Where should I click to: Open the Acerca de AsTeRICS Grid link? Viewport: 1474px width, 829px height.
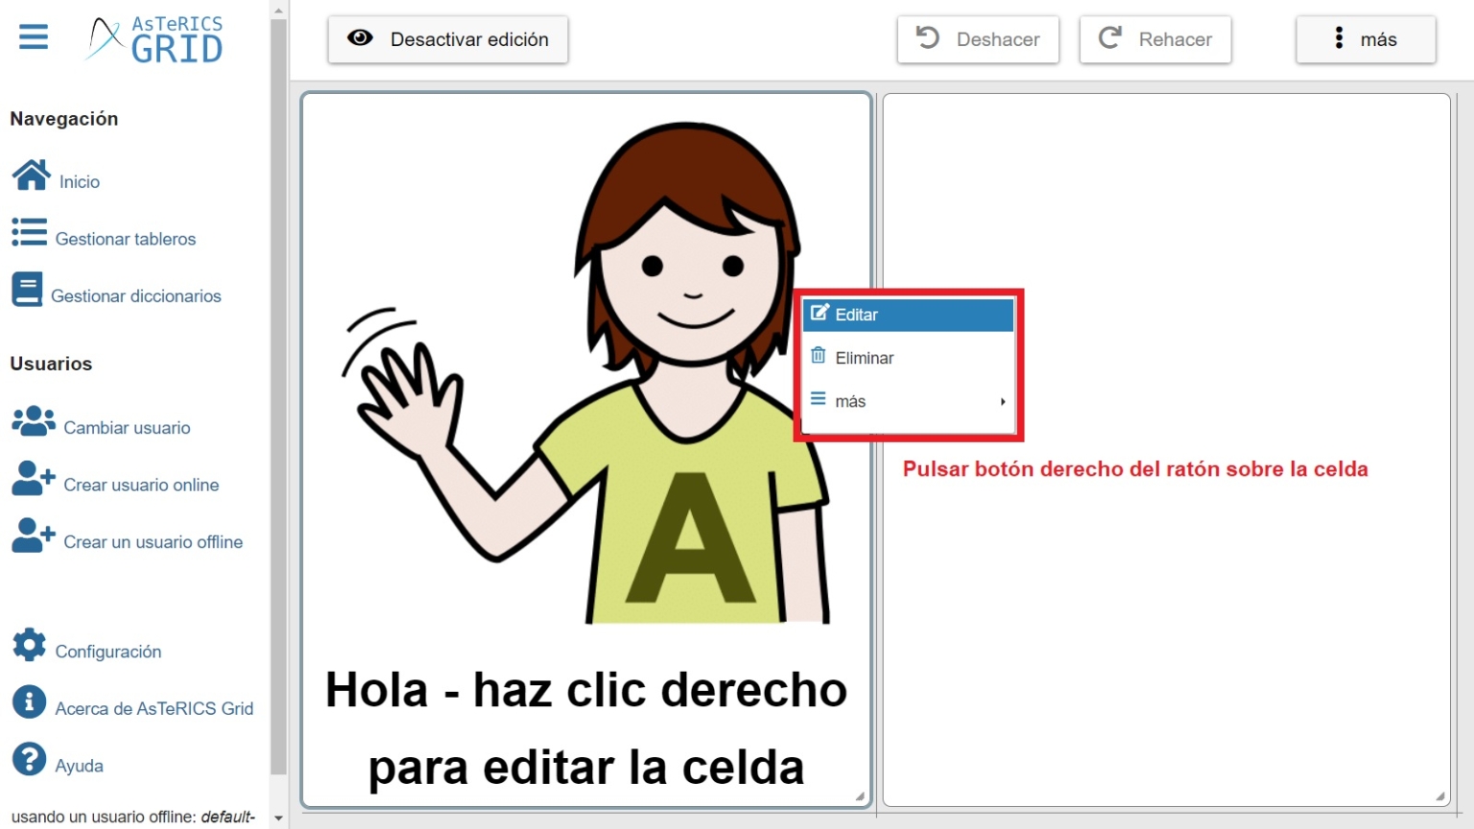[30, 702]
